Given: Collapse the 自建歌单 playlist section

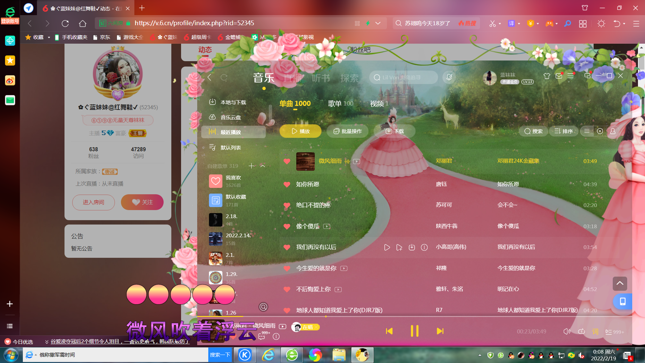Looking at the screenshot, I should point(263,166).
